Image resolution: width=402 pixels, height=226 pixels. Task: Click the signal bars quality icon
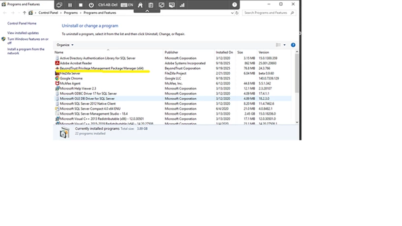point(182,5)
